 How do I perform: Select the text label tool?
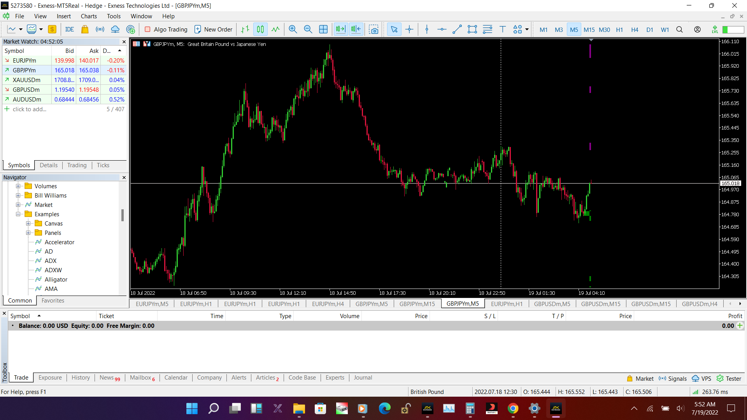pyautogui.click(x=502, y=30)
